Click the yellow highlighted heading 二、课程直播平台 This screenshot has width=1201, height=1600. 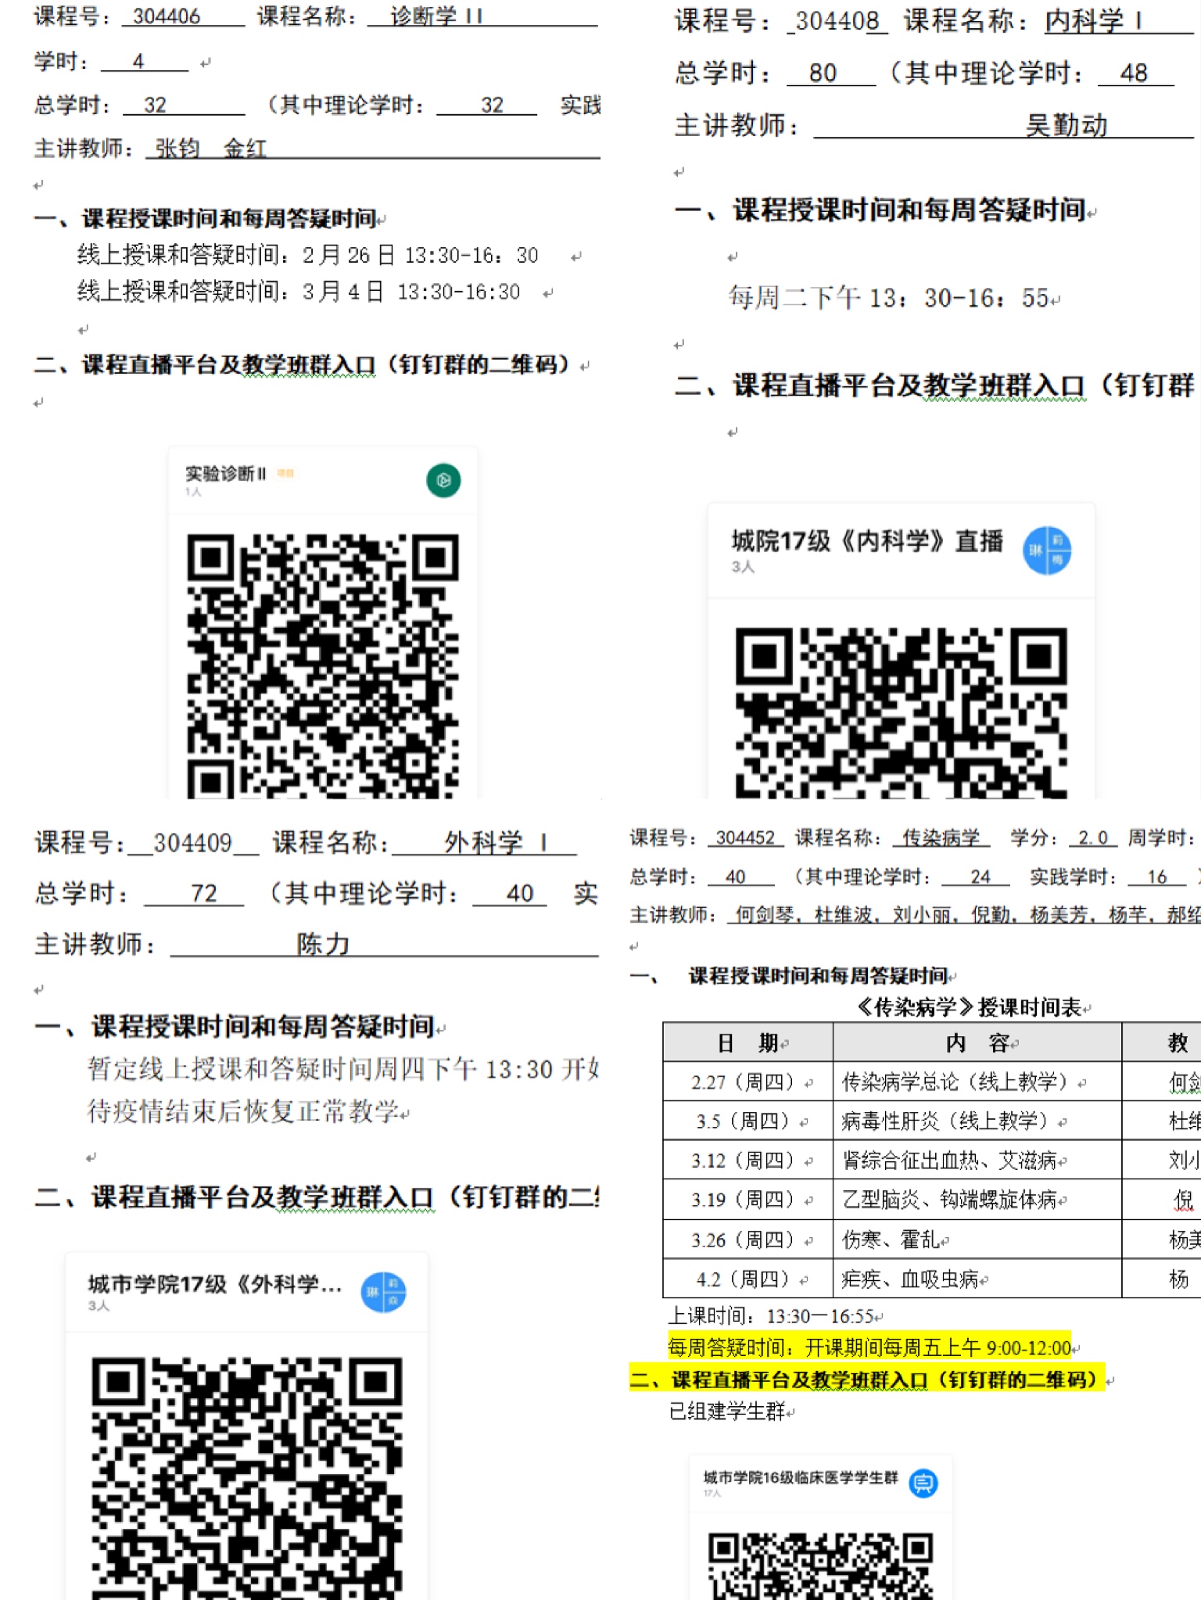click(867, 1379)
